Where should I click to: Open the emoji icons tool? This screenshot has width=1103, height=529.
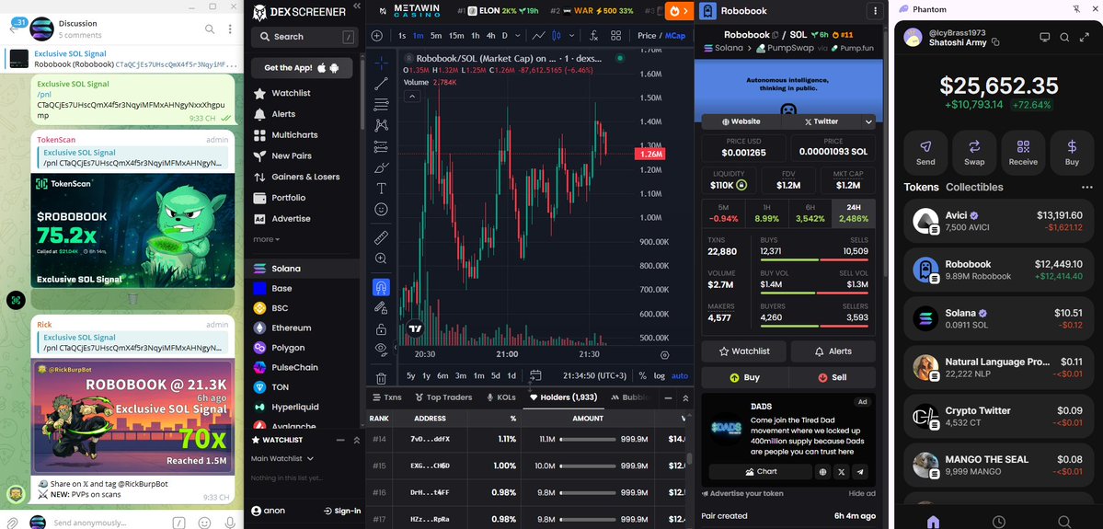(x=381, y=209)
